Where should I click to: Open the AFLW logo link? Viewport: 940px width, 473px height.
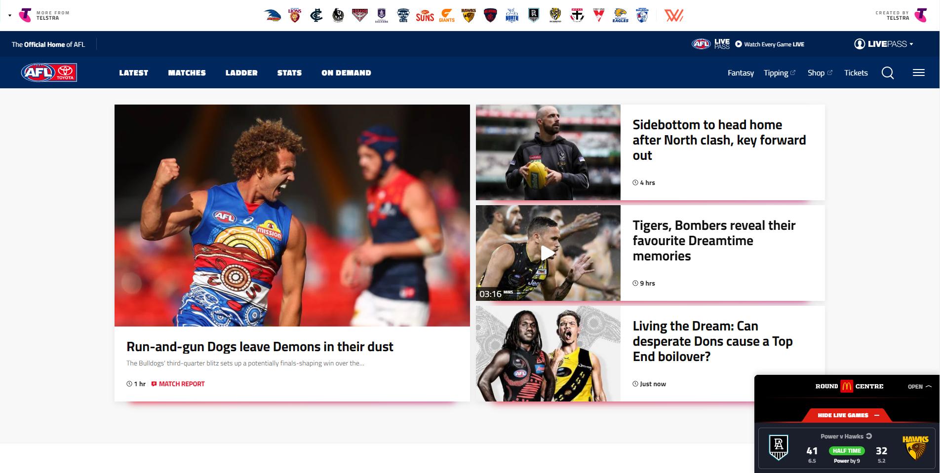click(673, 16)
